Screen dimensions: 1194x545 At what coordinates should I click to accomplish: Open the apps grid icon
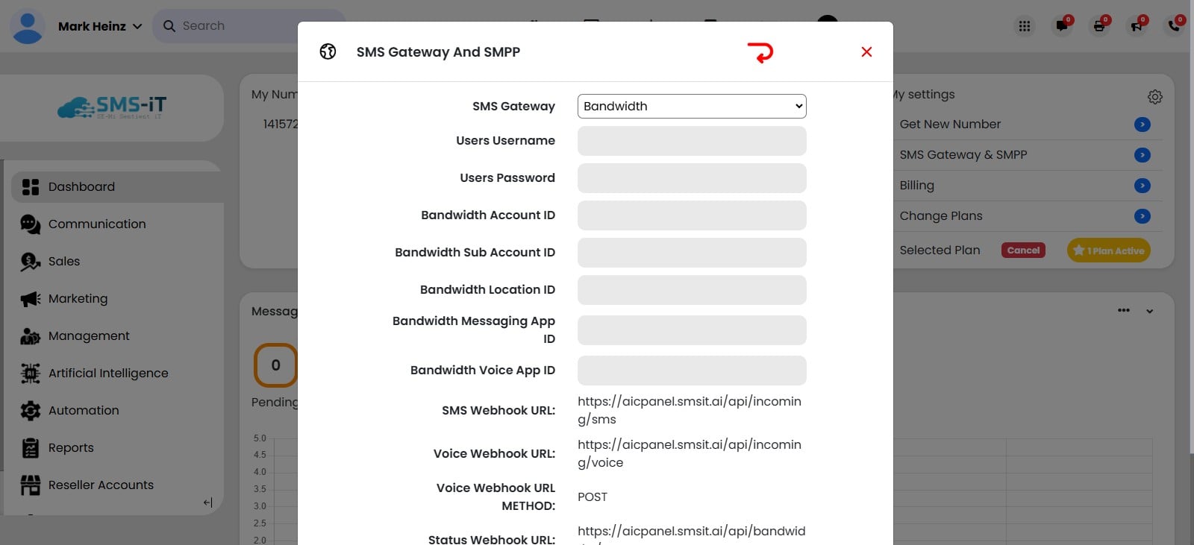1025,26
